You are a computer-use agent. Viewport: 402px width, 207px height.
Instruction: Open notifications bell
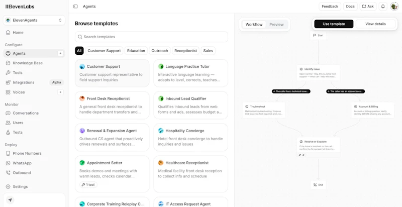point(383,7)
